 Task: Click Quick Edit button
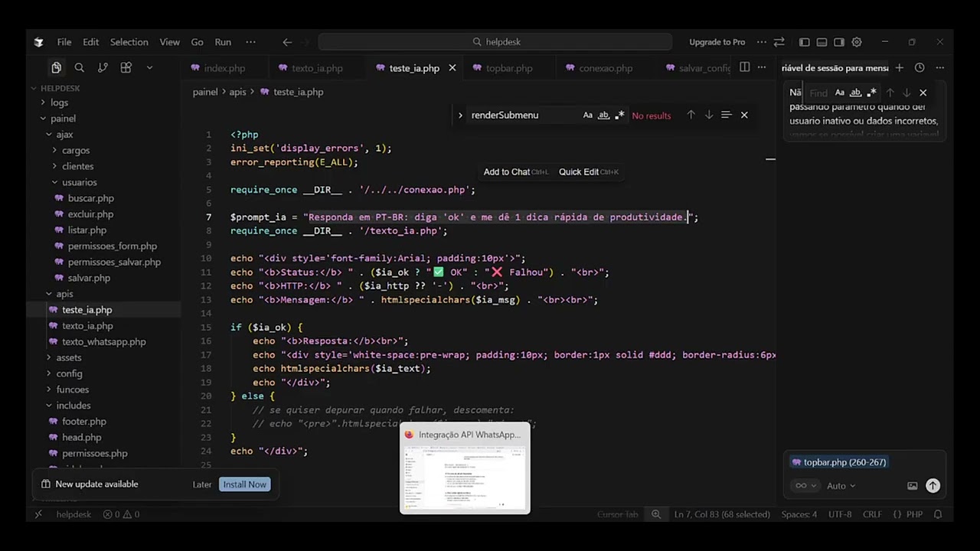(589, 171)
